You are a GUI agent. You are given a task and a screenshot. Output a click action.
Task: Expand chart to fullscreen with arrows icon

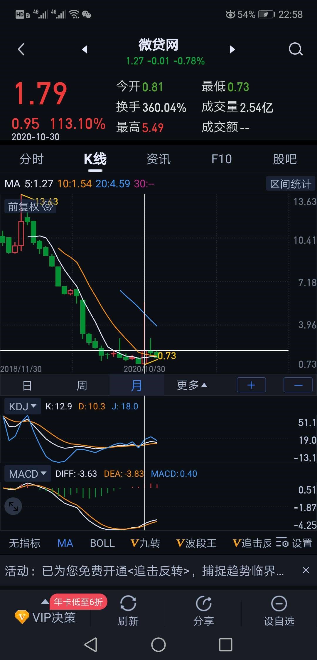point(13,506)
